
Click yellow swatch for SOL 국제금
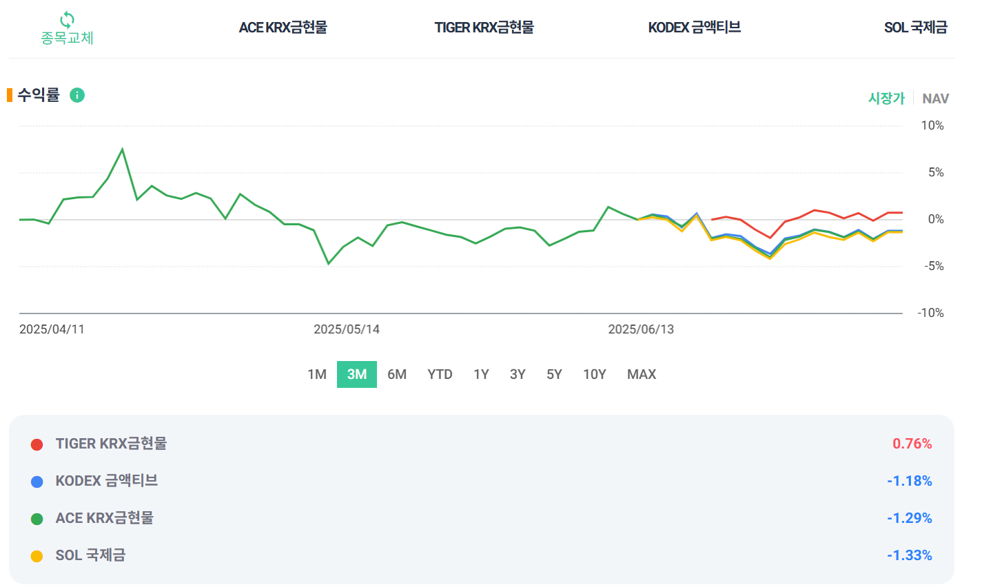coord(37,556)
